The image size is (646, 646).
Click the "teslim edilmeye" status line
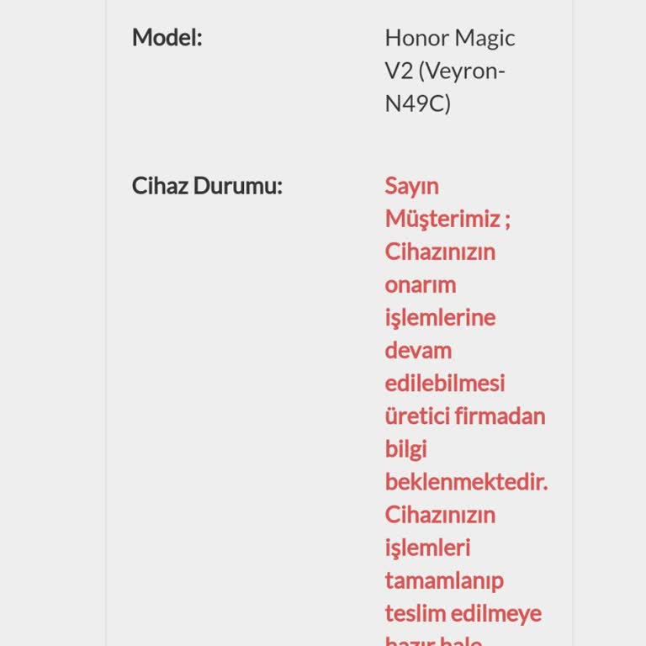(x=463, y=613)
